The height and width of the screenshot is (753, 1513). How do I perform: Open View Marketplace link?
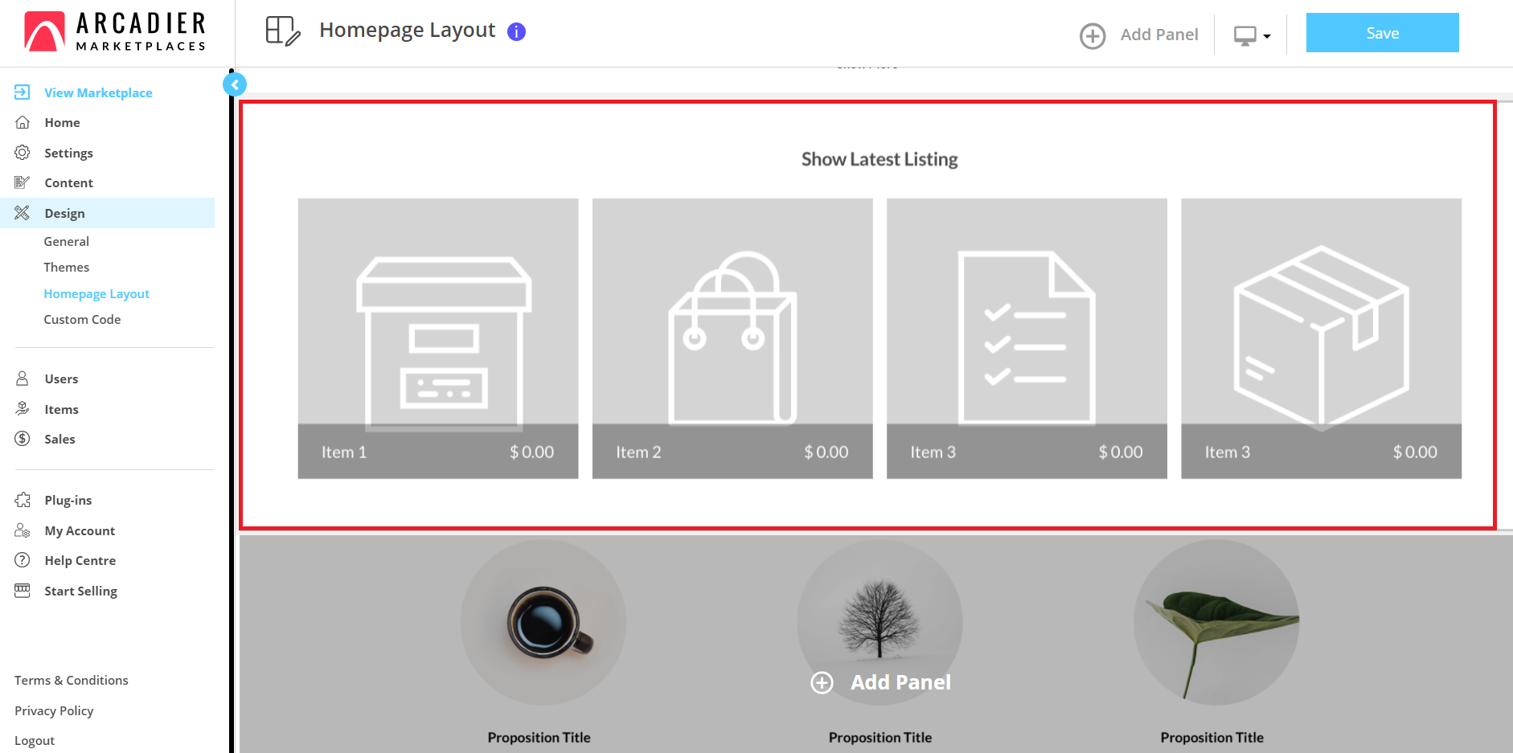[x=98, y=92]
